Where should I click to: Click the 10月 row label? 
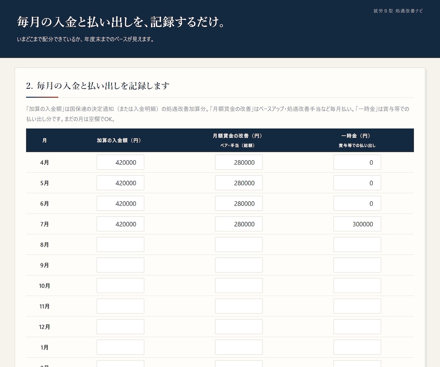[x=44, y=286]
